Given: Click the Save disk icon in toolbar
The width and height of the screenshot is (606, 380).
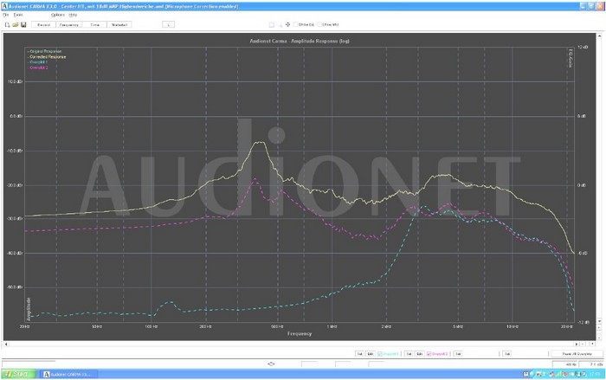Looking at the screenshot, I should [x=23, y=25].
